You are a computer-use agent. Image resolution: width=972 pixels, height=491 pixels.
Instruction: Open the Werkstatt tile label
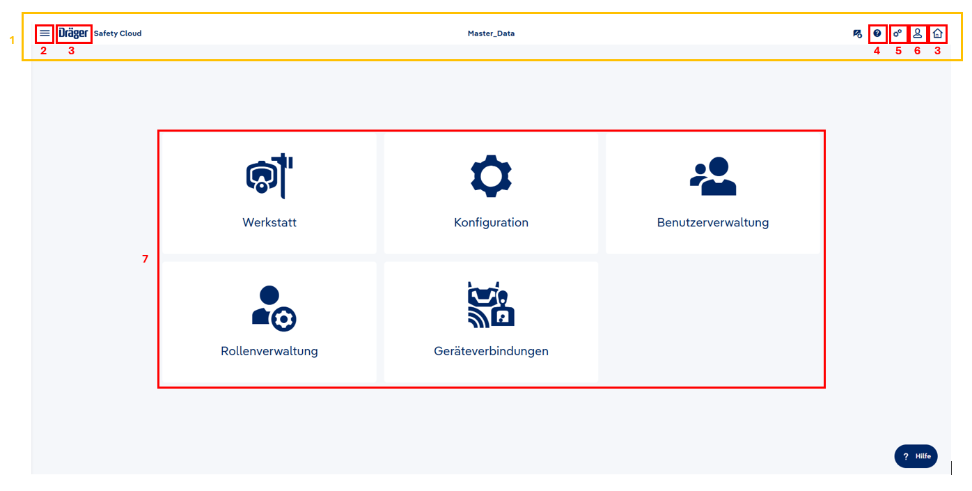[x=269, y=223]
